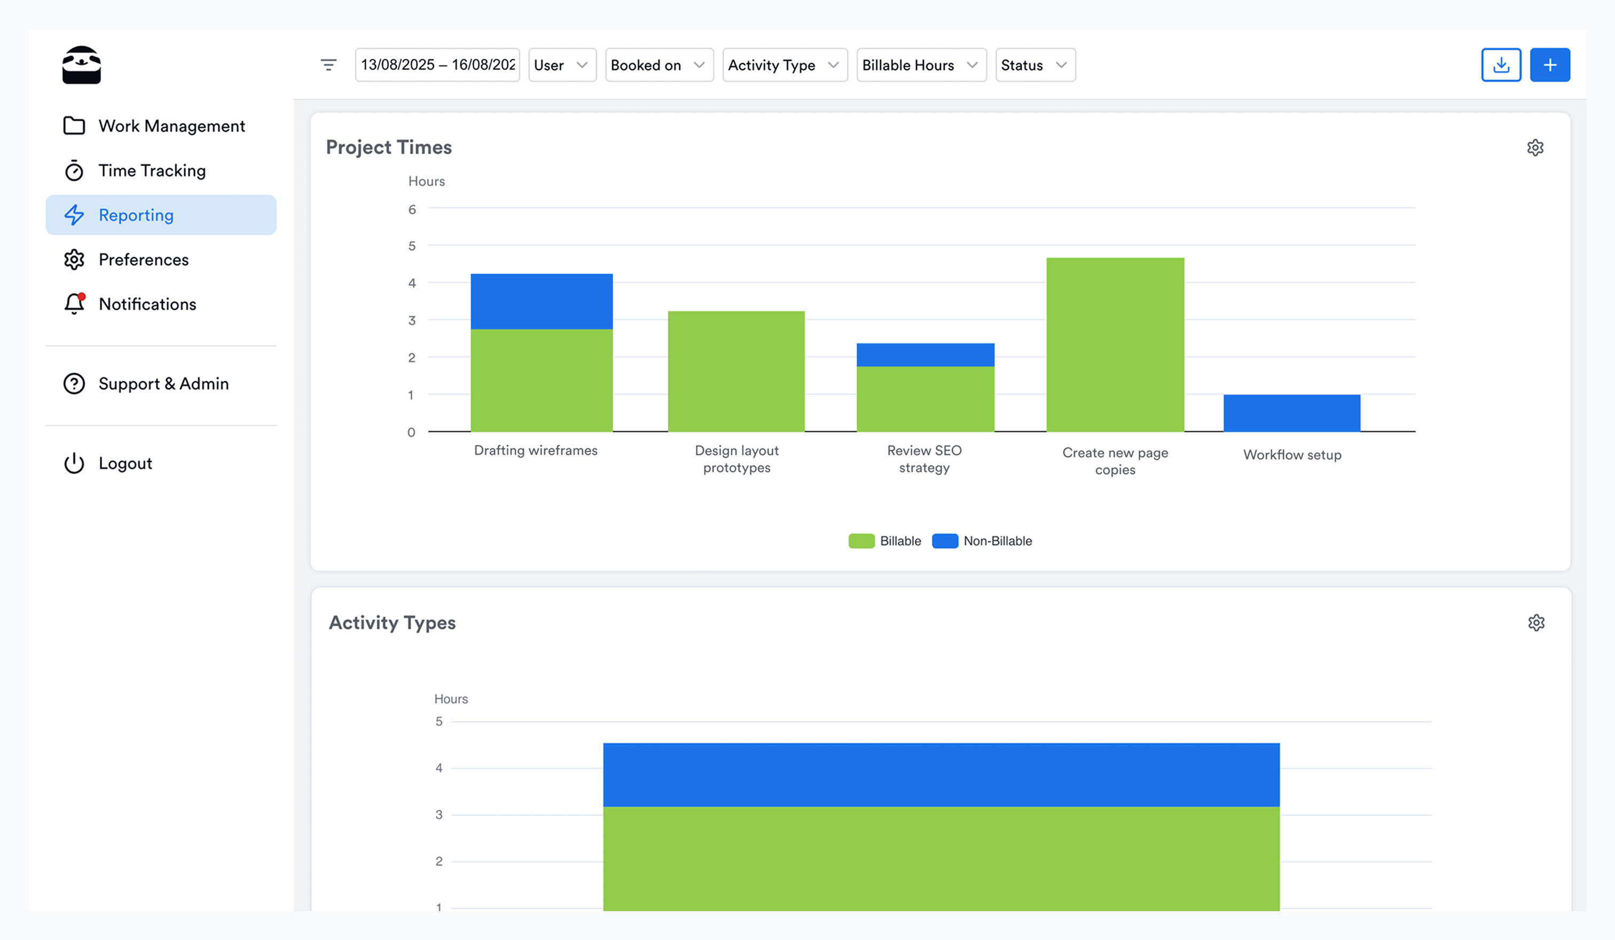Click the Support & Admin question mark icon
The image size is (1615, 940).
[74, 383]
